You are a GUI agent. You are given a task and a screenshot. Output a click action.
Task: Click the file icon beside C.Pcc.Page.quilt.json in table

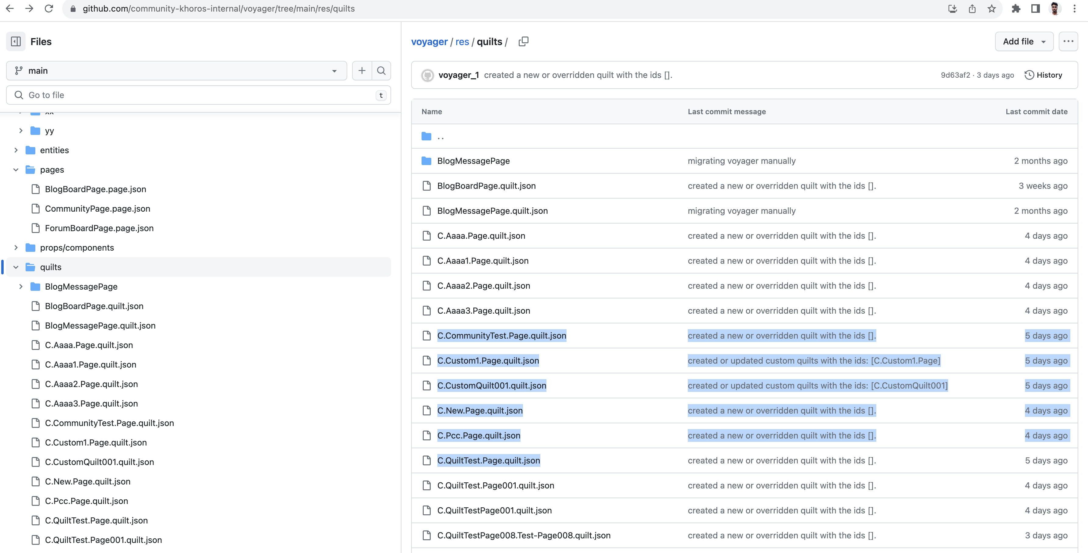[427, 435]
